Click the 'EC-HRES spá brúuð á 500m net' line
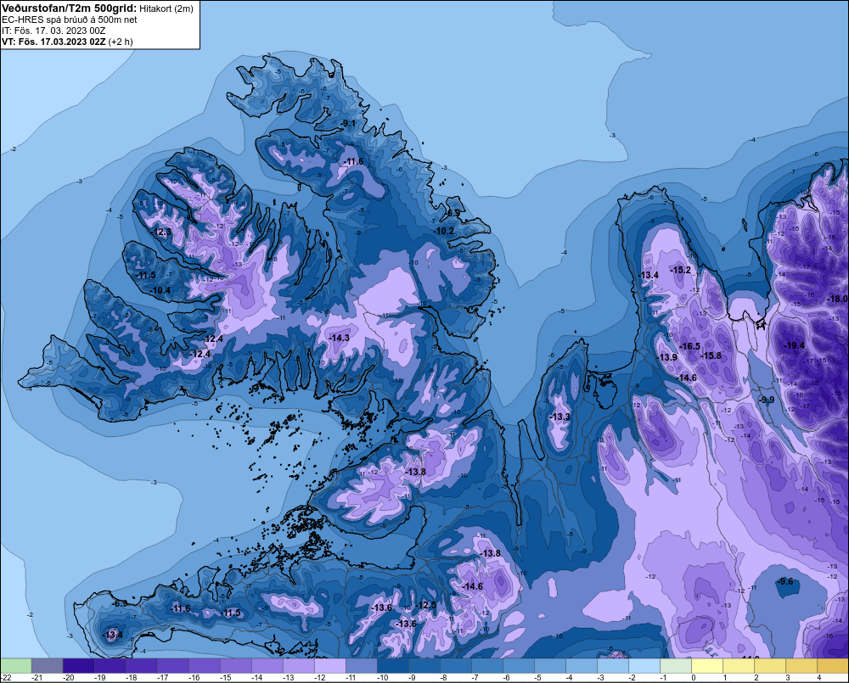The width and height of the screenshot is (849, 683). click(70, 20)
